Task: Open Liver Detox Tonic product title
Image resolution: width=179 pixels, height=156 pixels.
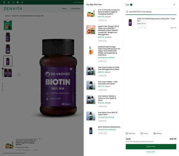Action: [x=107, y=113]
